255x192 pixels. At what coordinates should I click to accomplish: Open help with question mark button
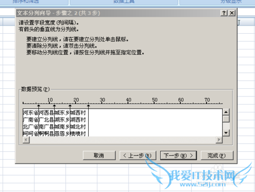[x=224, y=13]
